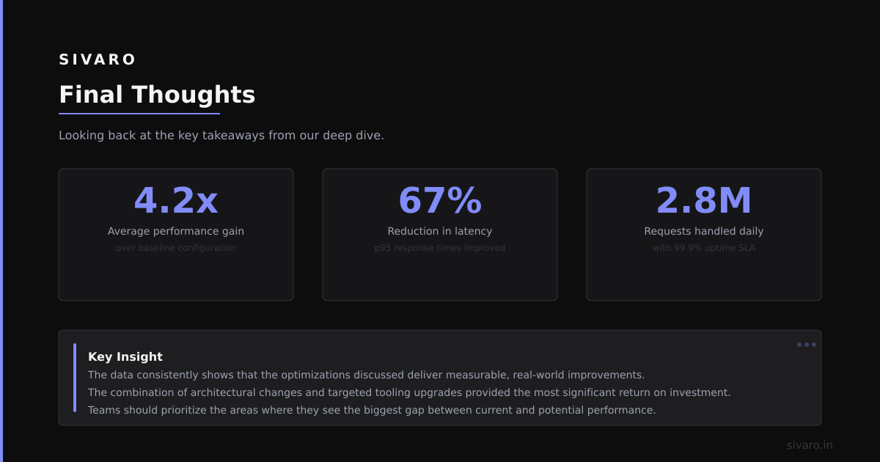
Task: Click the Reduction in latency label
Action: point(440,231)
